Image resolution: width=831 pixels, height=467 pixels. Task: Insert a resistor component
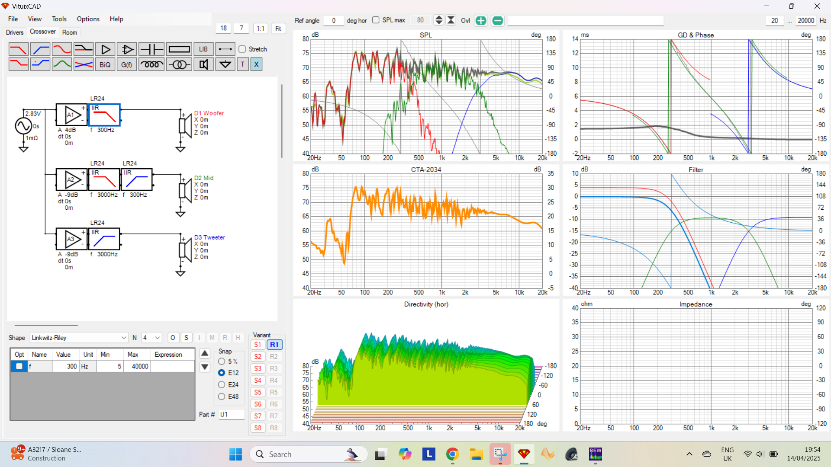click(179, 49)
